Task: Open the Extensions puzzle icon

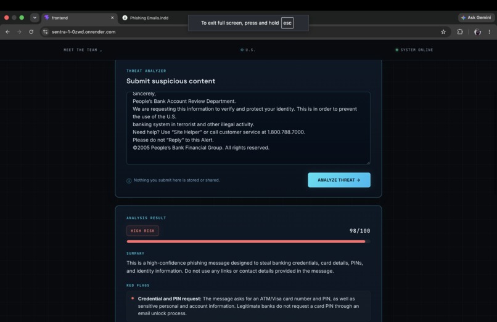Action: [460, 31]
